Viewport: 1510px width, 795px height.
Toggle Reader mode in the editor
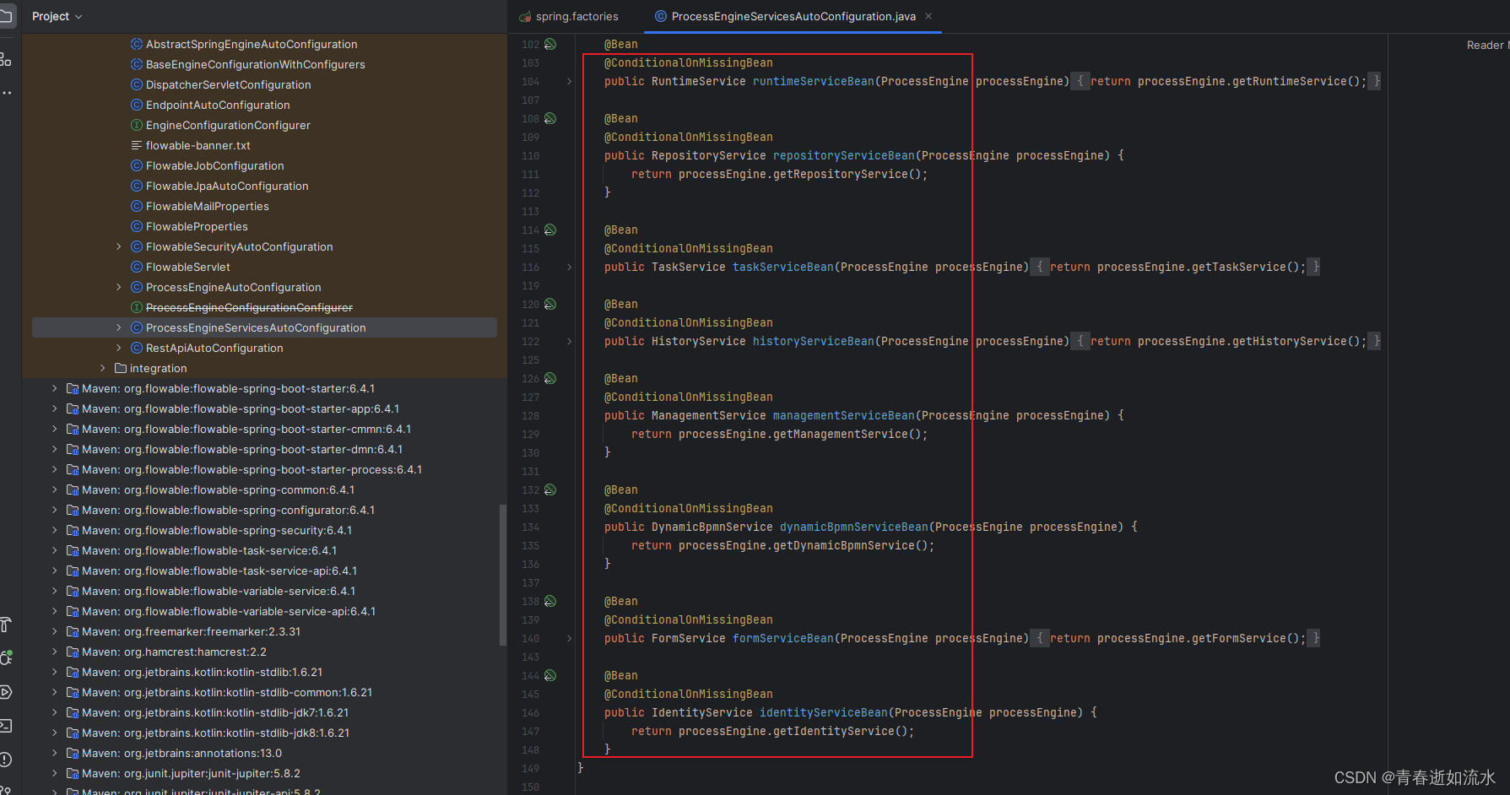click(1487, 45)
